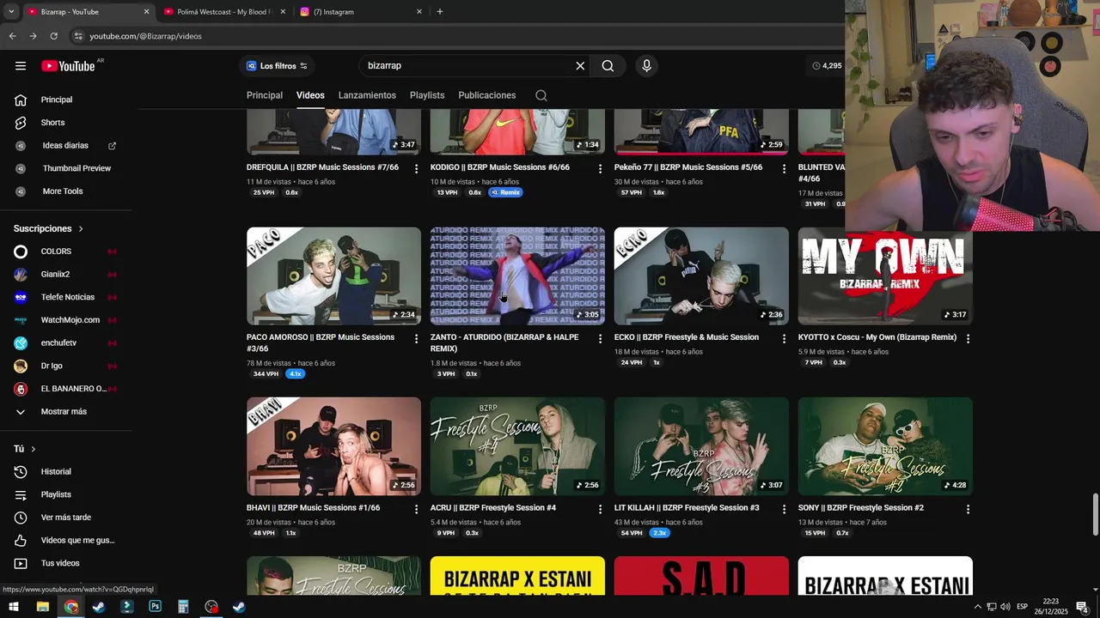Open the Publicaciones tab

coord(487,95)
